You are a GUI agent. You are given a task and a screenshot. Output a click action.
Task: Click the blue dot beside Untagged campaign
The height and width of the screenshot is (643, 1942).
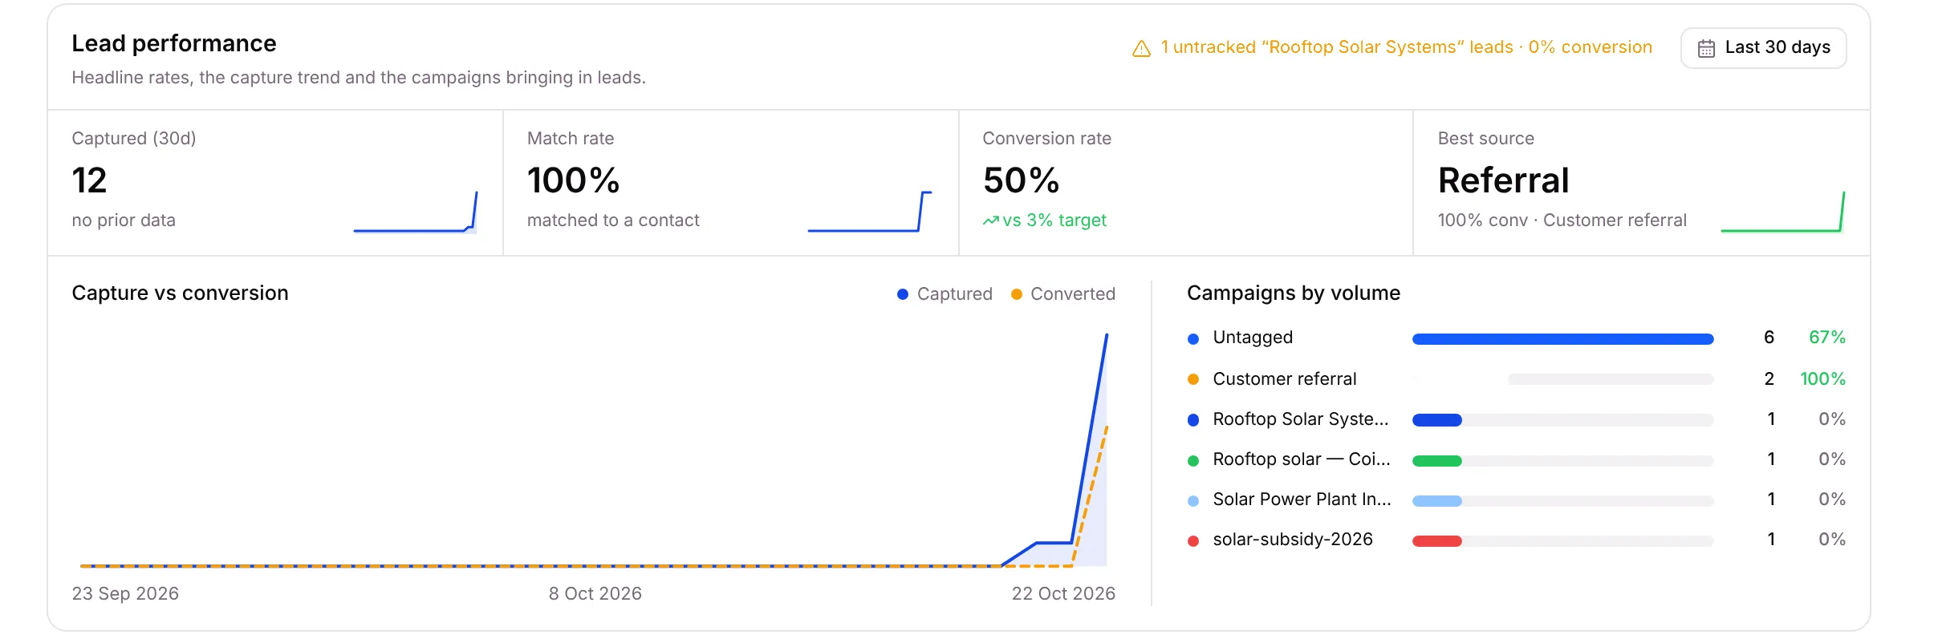tap(1193, 339)
